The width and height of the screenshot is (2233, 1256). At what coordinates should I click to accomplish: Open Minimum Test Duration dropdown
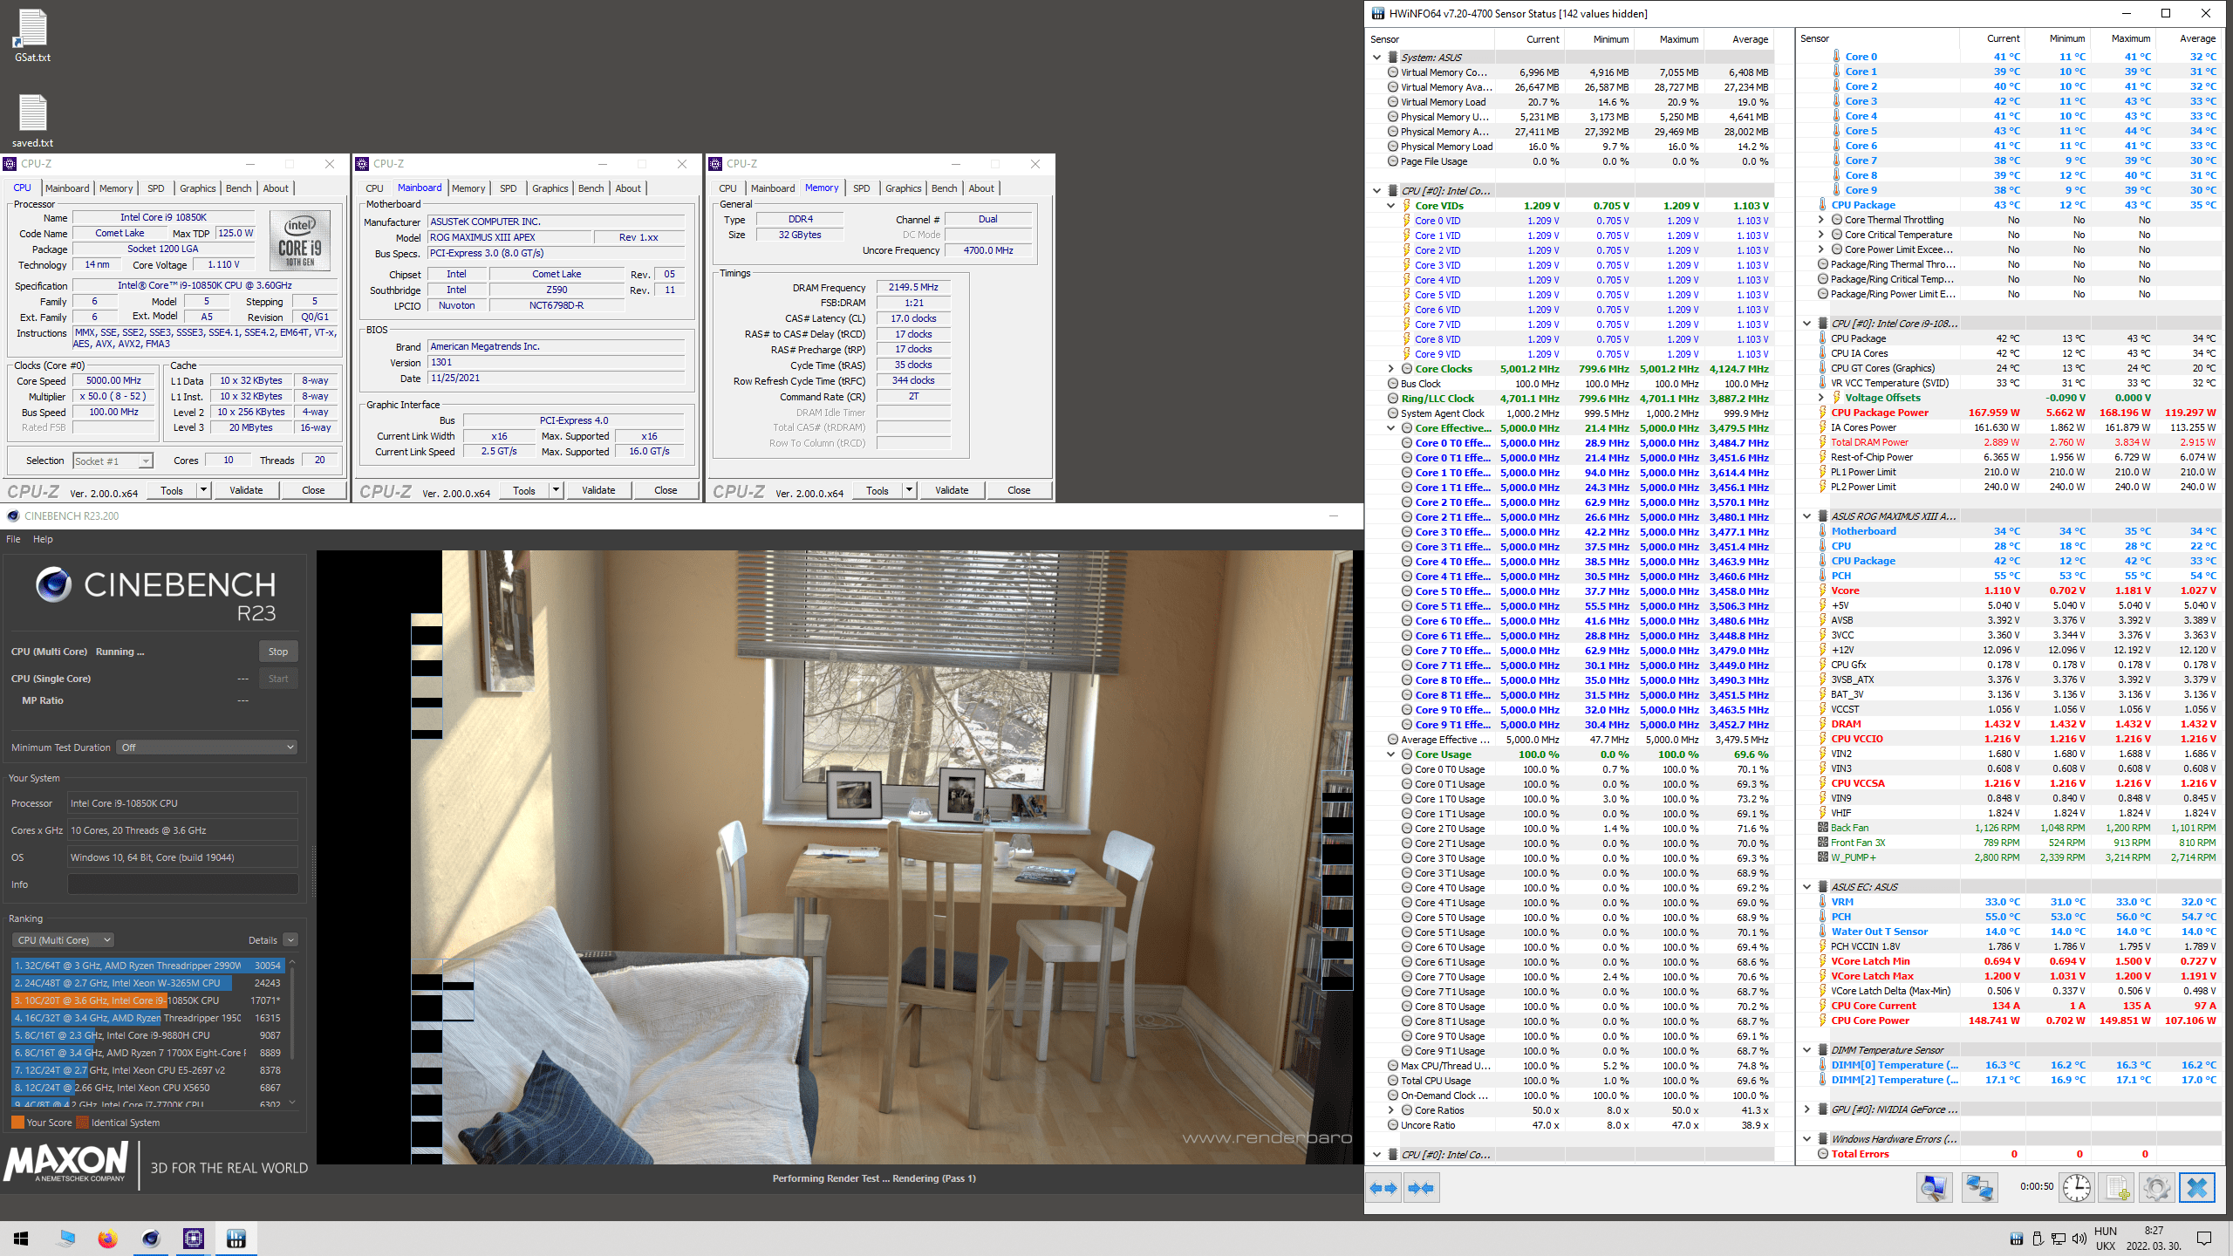207,747
